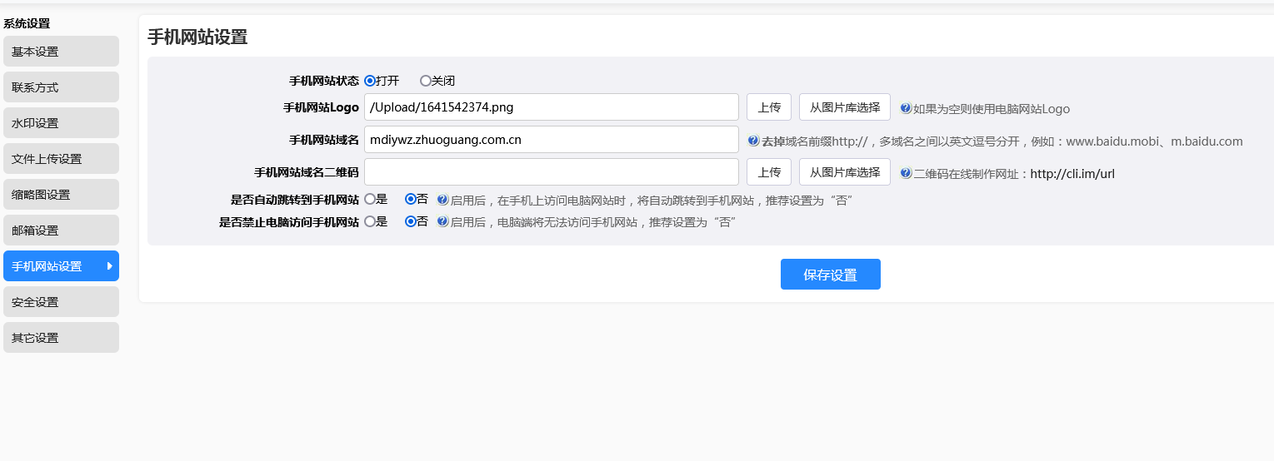Choose 是 for 是否禁止电脑访问手机网站
The image size is (1274, 461).
(370, 222)
